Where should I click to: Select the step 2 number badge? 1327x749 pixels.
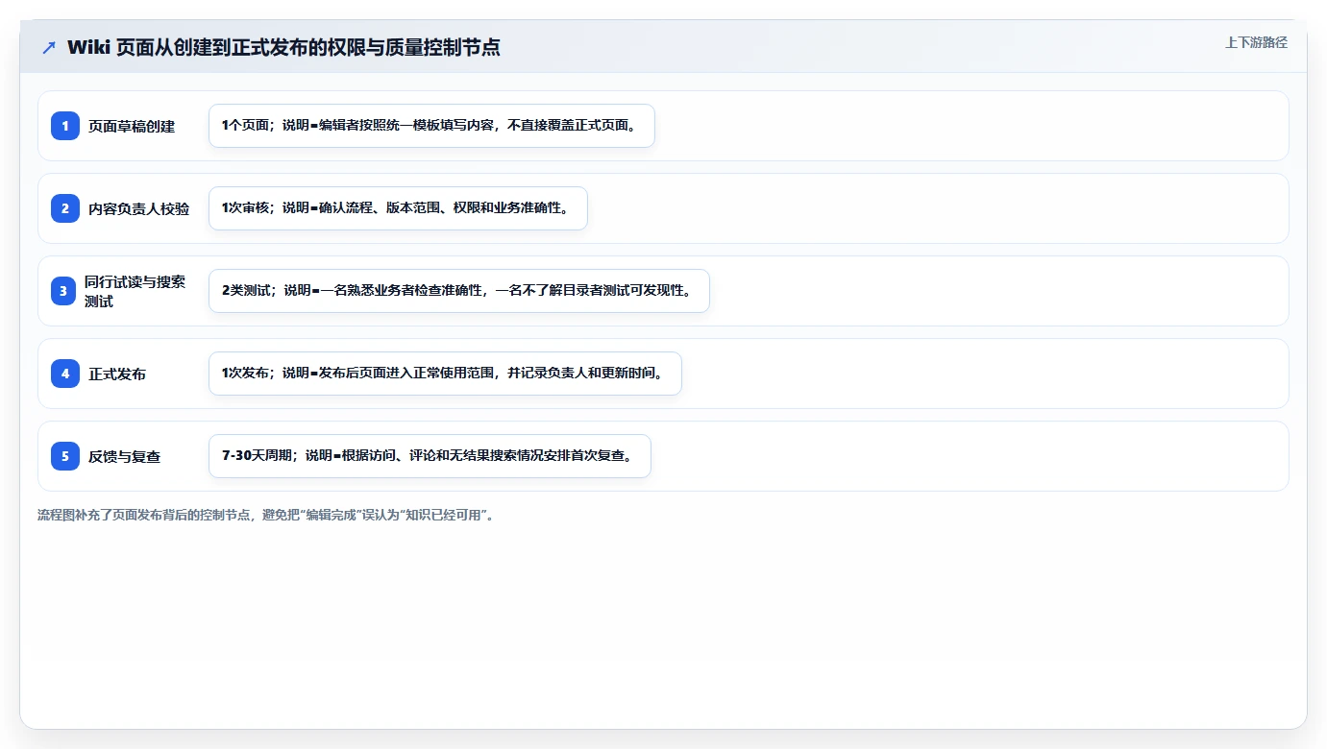pyautogui.click(x=65, y=208)
